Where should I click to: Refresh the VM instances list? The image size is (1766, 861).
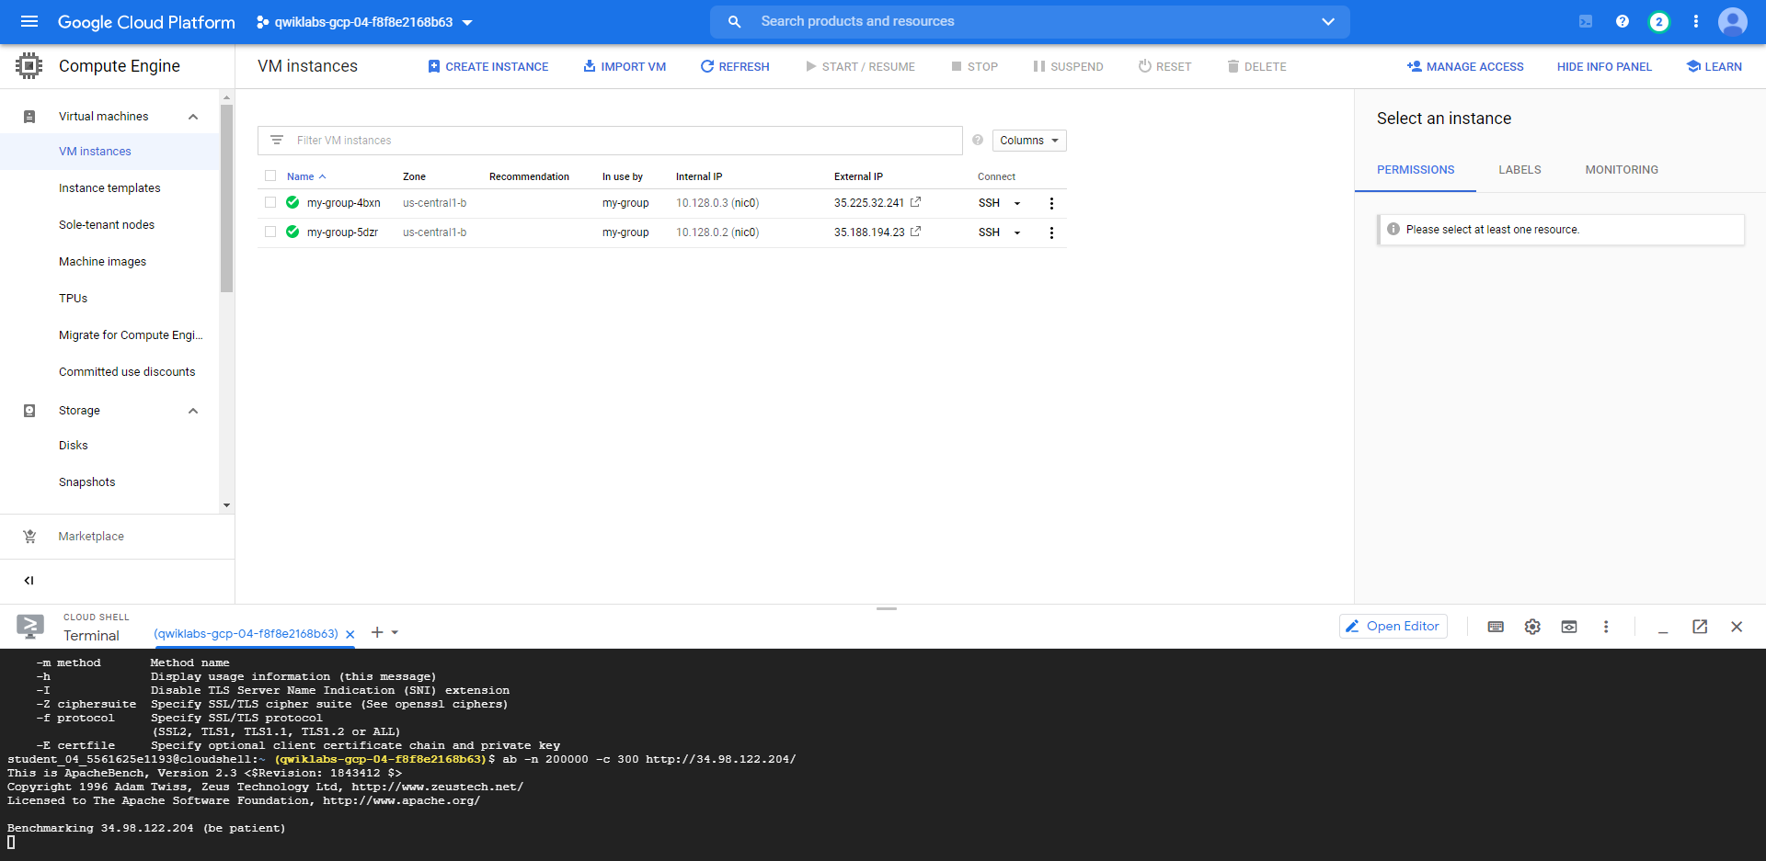[735, 66]
